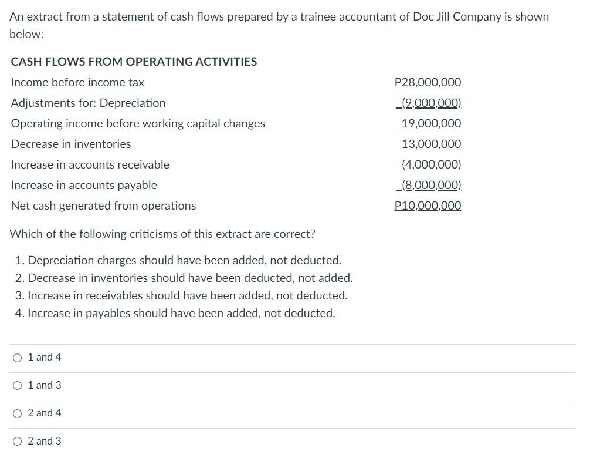Click the P10,000,000 total amount

pos(428,206)
